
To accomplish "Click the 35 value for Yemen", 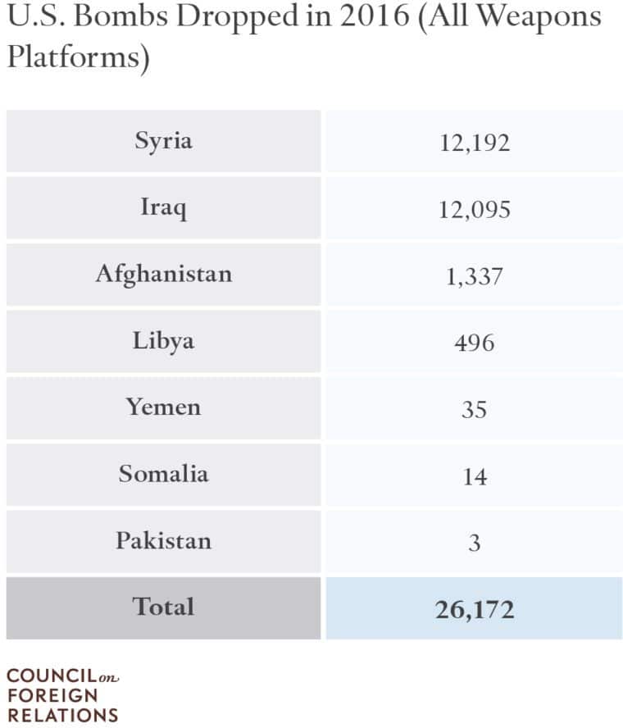I will coord(475,408).
